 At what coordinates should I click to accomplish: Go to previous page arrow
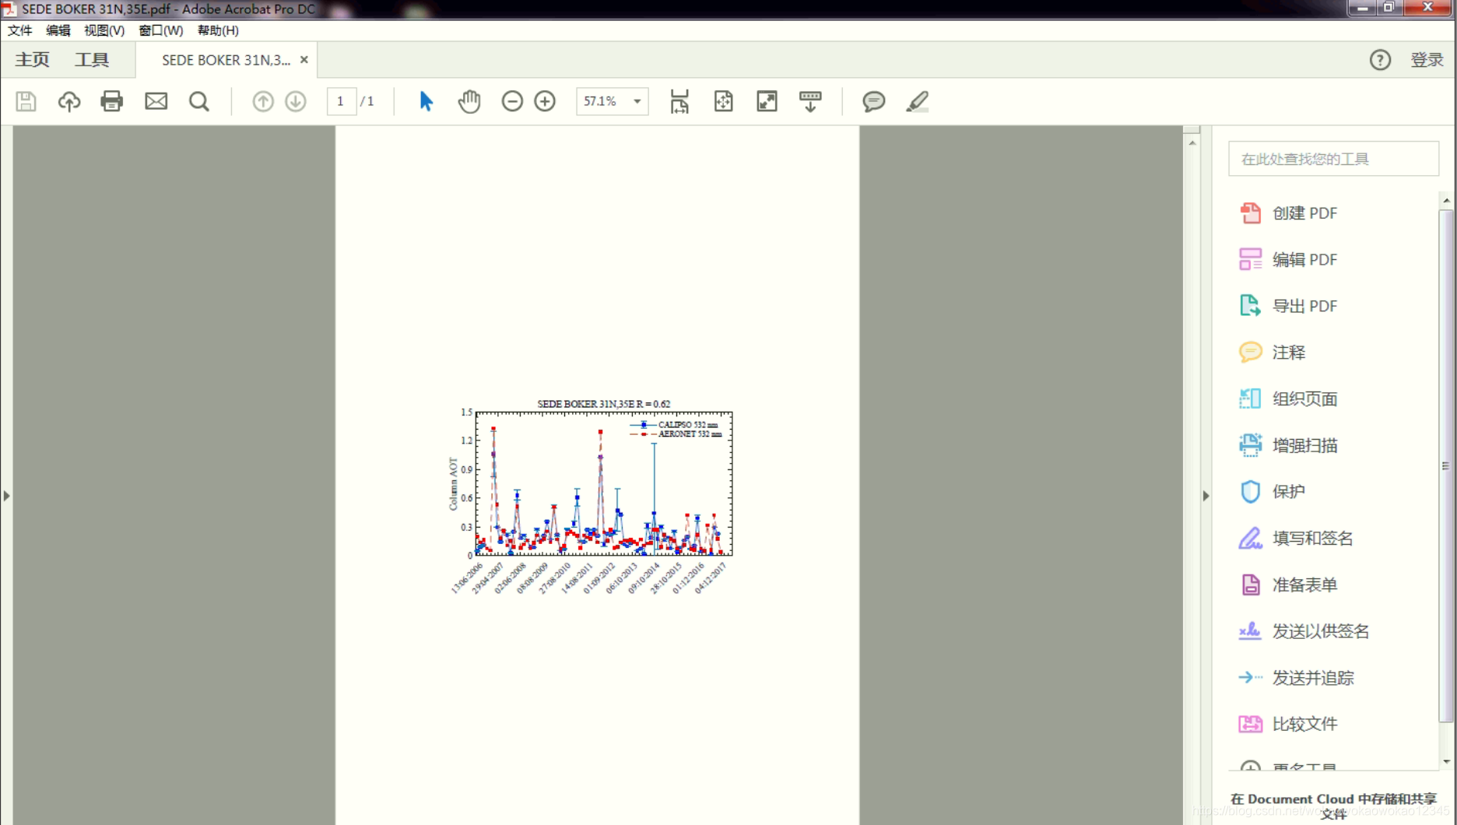click(x=263, y=101)
